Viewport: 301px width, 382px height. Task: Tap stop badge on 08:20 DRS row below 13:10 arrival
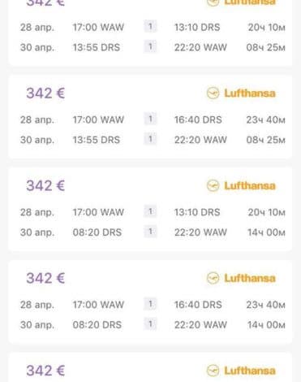150,232
